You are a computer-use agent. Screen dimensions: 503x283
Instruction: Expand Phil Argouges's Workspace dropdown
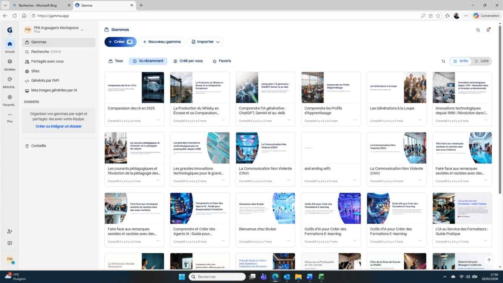click(x=82, y=30)
